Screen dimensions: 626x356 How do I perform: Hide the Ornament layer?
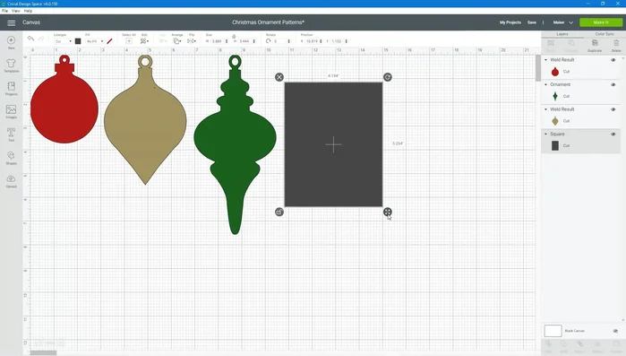[x=613, y=84]
